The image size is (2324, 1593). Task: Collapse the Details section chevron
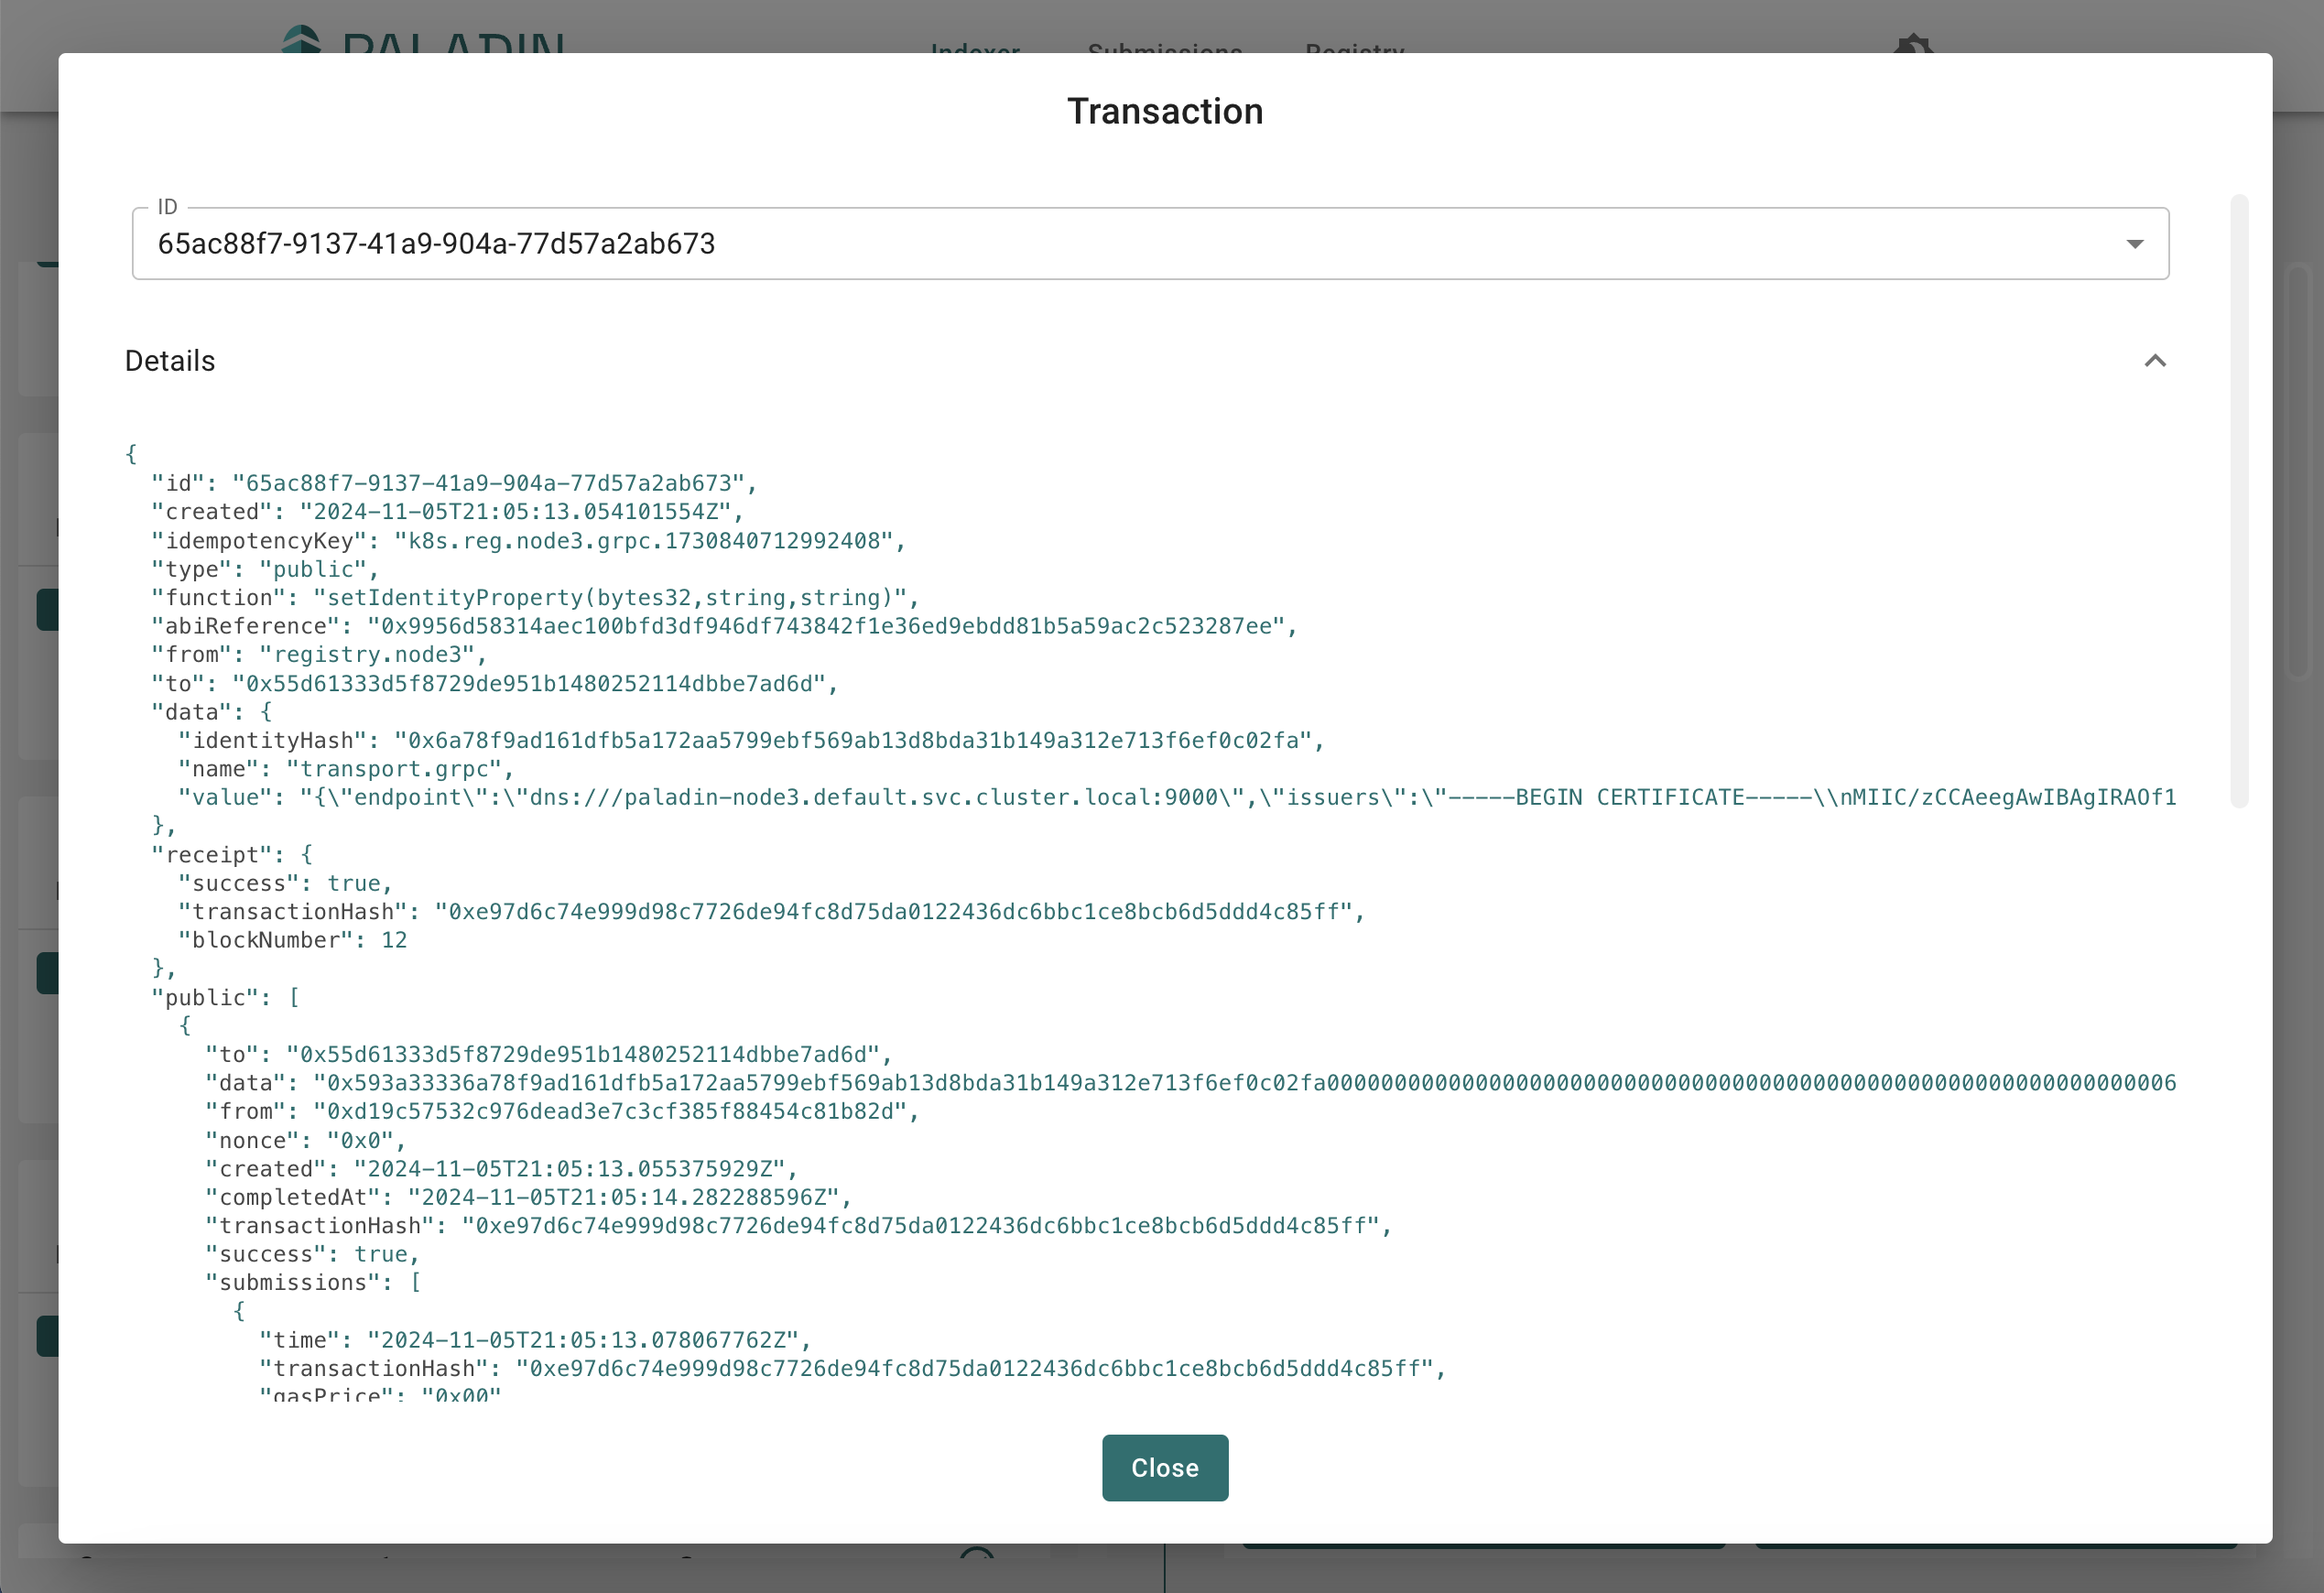(x=2155, y=361)
